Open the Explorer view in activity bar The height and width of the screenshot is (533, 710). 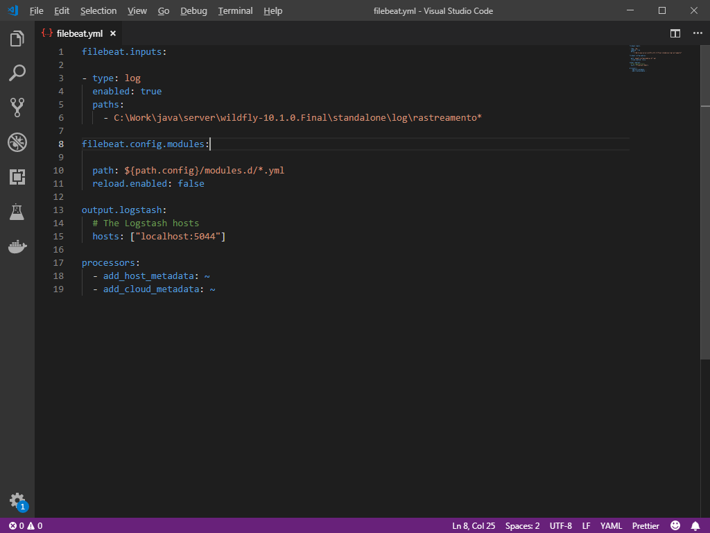pyautogui.click(x=17, y=39)
